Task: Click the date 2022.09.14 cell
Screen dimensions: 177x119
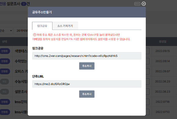Action: tap(163, 61)
